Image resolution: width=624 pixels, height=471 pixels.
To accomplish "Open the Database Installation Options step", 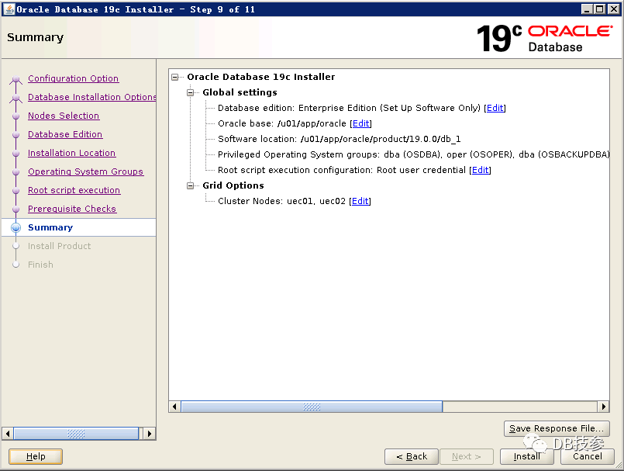I will 91,97.
